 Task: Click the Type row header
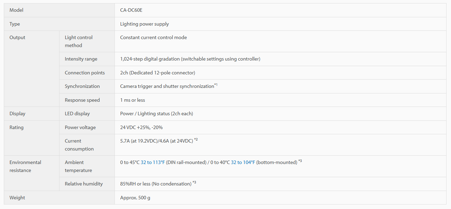point(59,24)
